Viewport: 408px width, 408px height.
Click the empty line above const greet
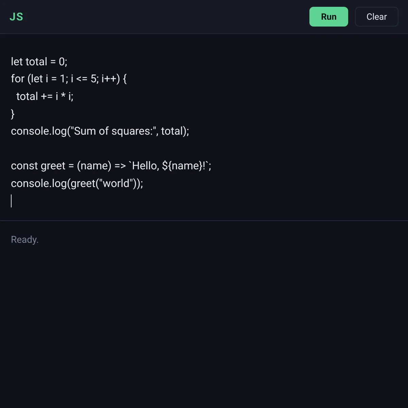[204, 148]
